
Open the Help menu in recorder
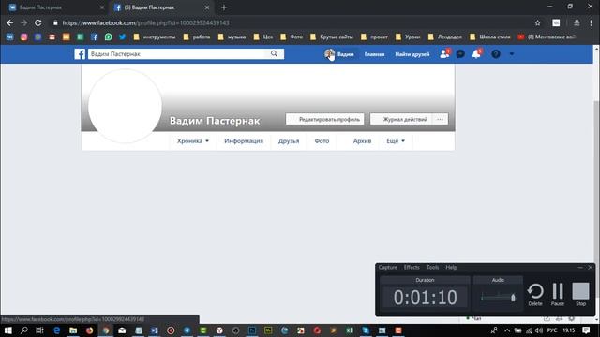(451, 268)
